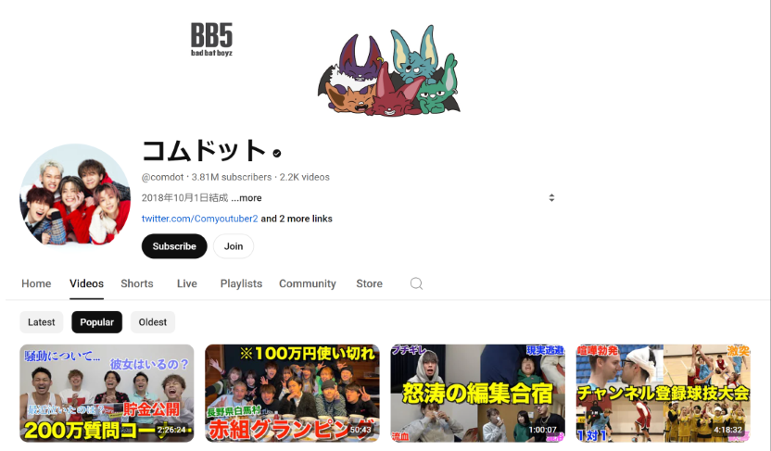Image resolution: width=771 pixels, height=451 pixels.
Task: Click the 4:18:32 duration badge
Action: [727, 430]
